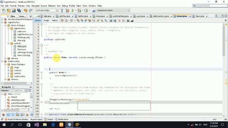Expand the Generated Code fold at line 27
Viewport: 228px width, 128px height.
[x=42, y=102]
